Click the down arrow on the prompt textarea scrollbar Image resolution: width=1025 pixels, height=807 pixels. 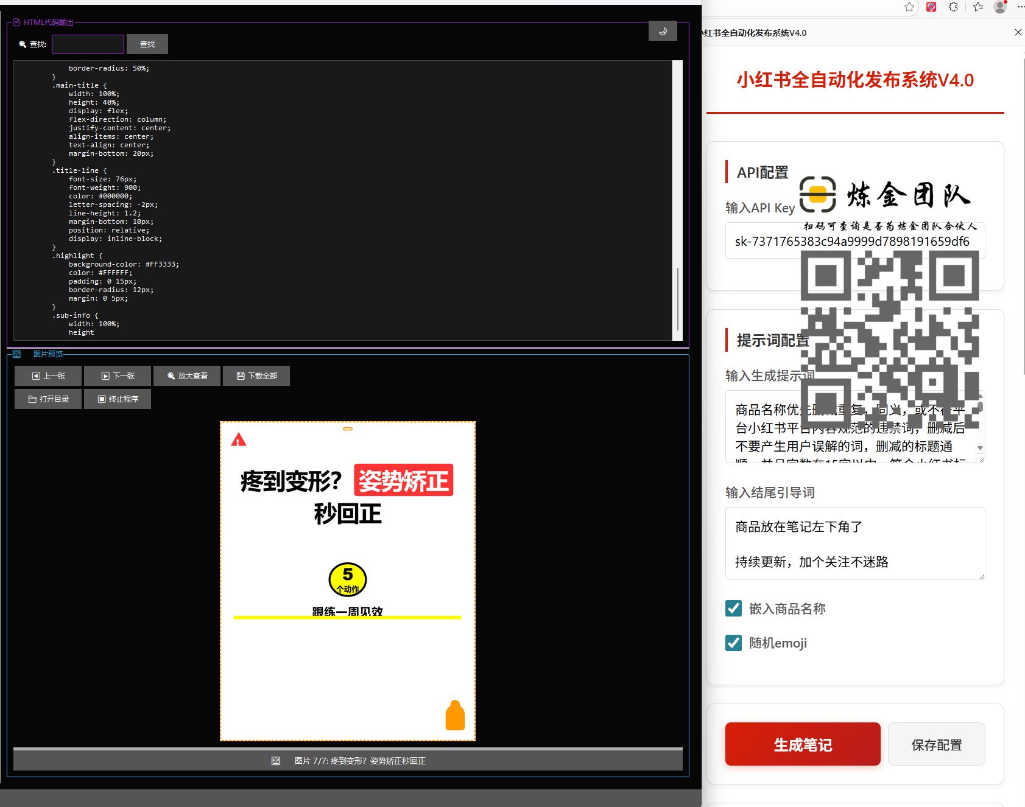click(980, 447)
